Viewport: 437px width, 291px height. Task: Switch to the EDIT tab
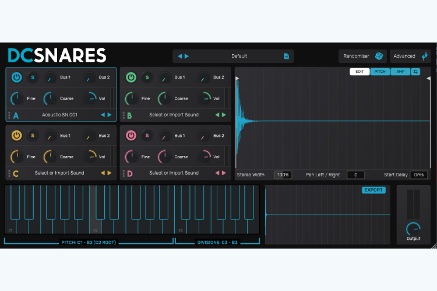point(360,72)
